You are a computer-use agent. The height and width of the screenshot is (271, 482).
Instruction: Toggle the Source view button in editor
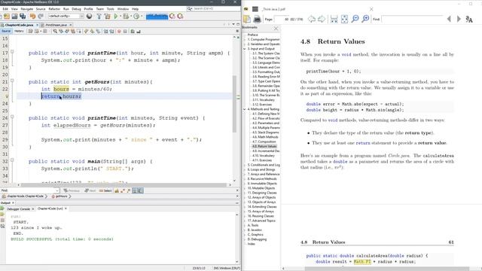pyautogui.click(x=6, y=31)
